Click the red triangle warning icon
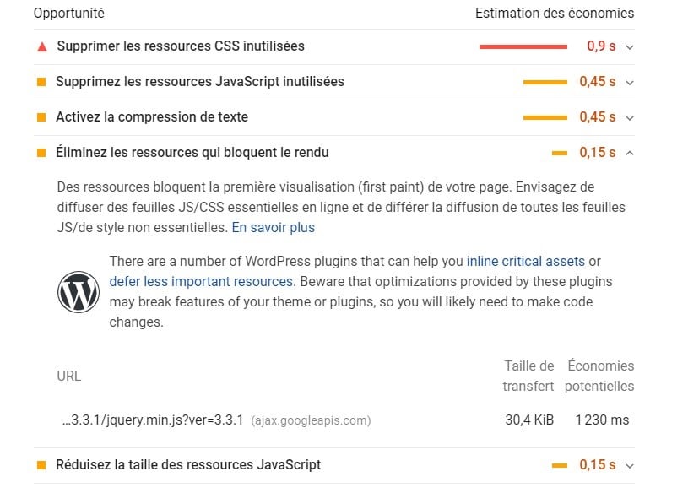Viewport: 699px width, 493px height. click(x=42, y=46)
